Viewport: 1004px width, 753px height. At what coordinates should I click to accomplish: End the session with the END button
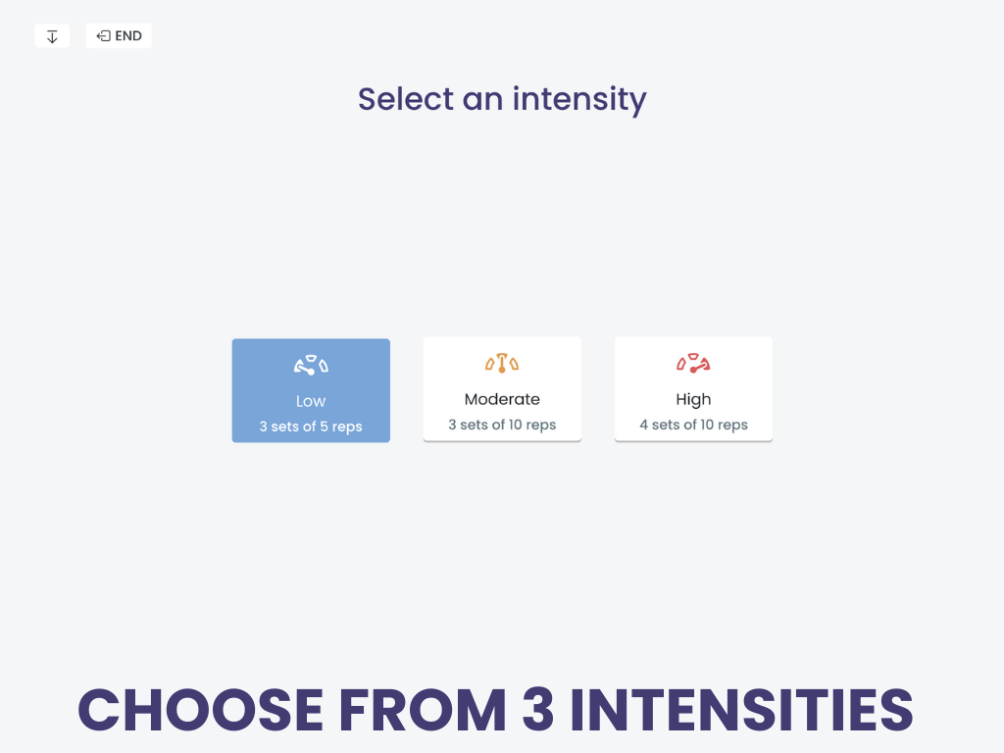pos(119,36)
